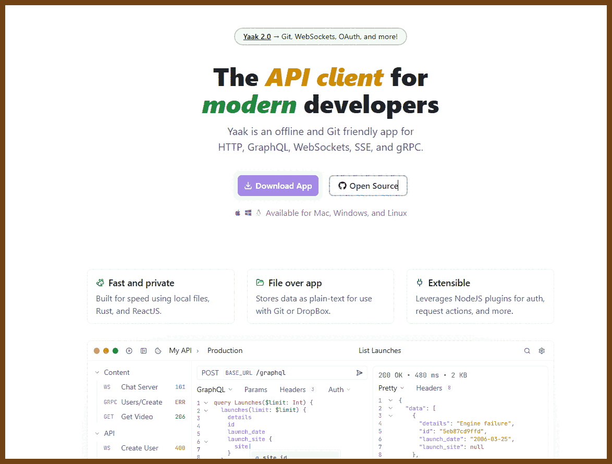Click the Apple platform icon
The height and width of the screenshot is (464, 612).
pyautogui.click(x=238, y=213)
